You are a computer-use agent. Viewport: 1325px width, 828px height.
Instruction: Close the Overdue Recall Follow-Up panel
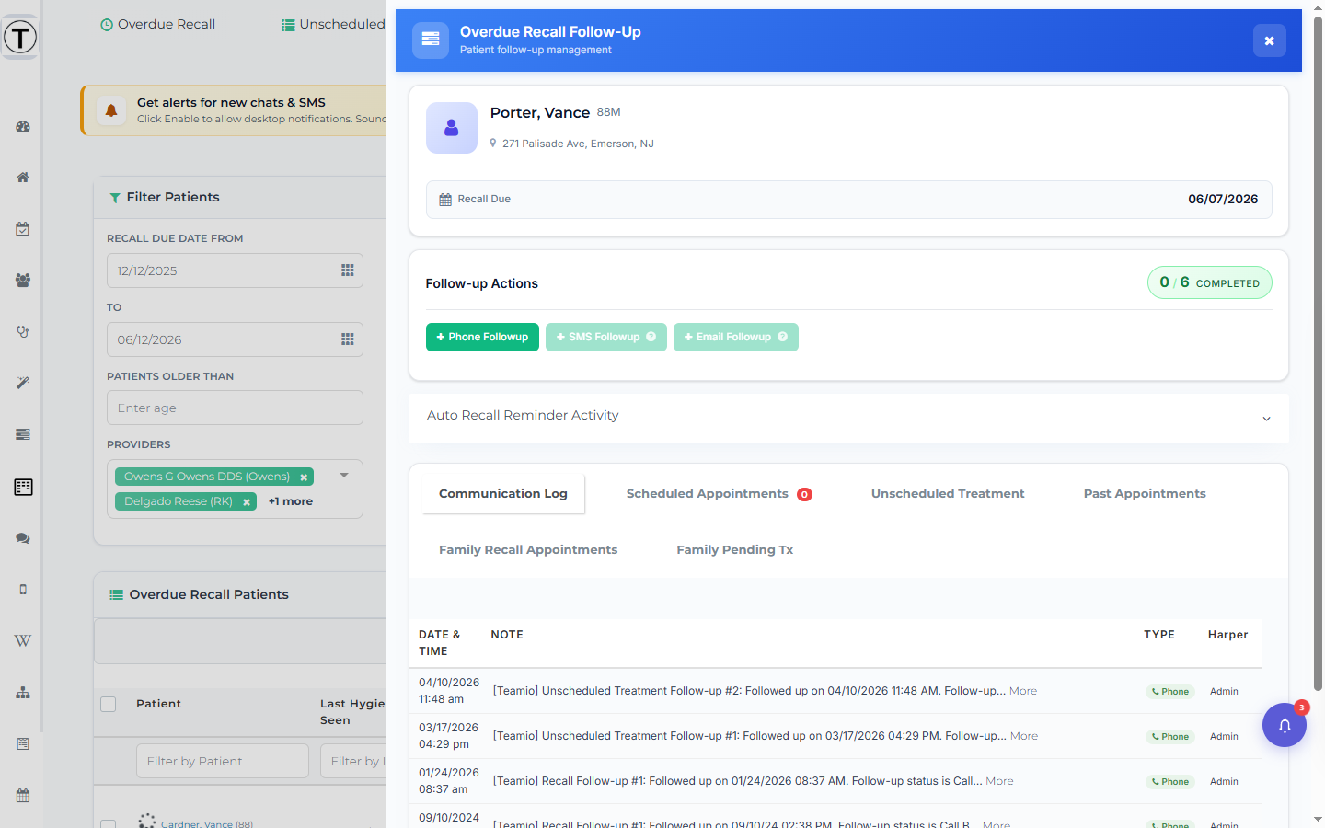1270,40
